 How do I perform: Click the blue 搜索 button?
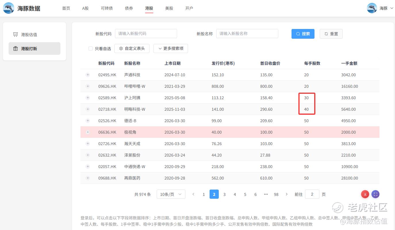pos(303,34)
